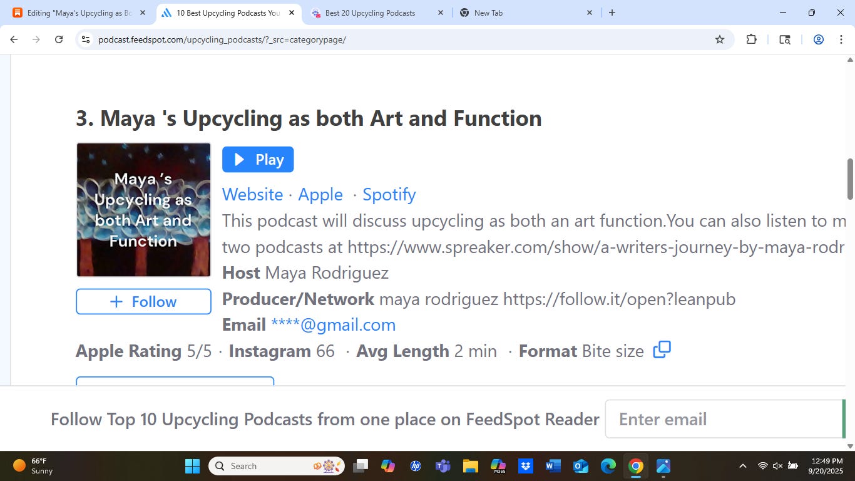
Task: Open volume control in system tray
Action: (778, 466)
